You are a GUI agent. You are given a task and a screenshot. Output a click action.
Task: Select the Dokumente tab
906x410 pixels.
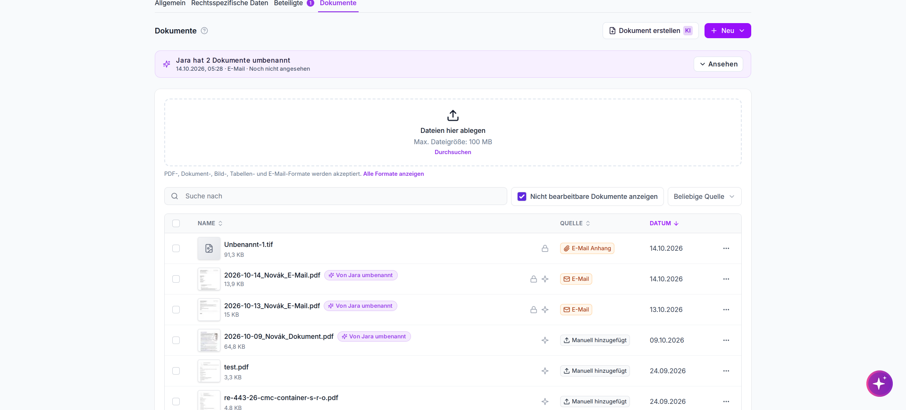(x=338, y=3)
